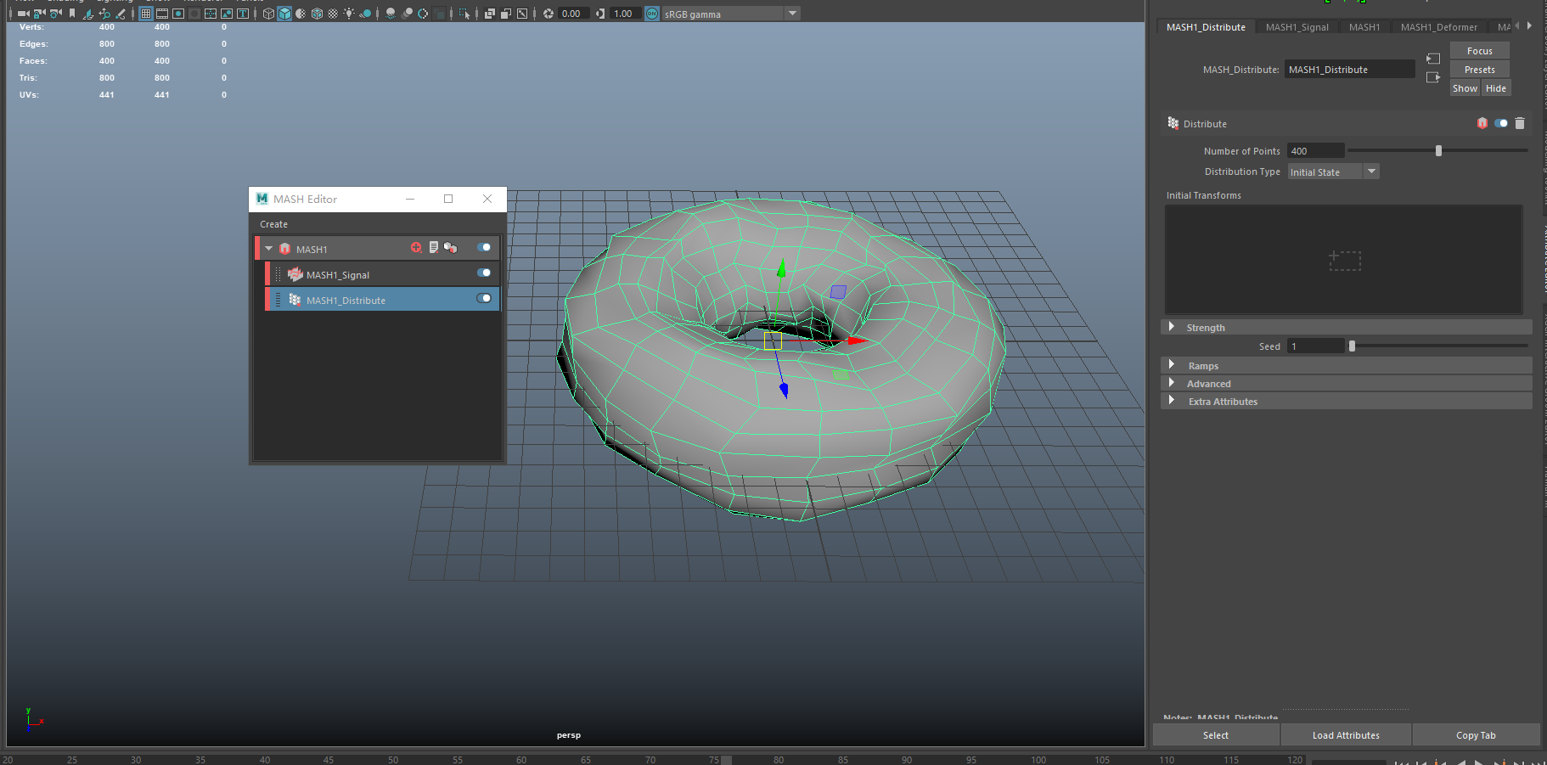Collapse the MASH1 tree in MASH Editor
Image resolution: width=1547 pixels, height=765 pixels.
(269, 248)
